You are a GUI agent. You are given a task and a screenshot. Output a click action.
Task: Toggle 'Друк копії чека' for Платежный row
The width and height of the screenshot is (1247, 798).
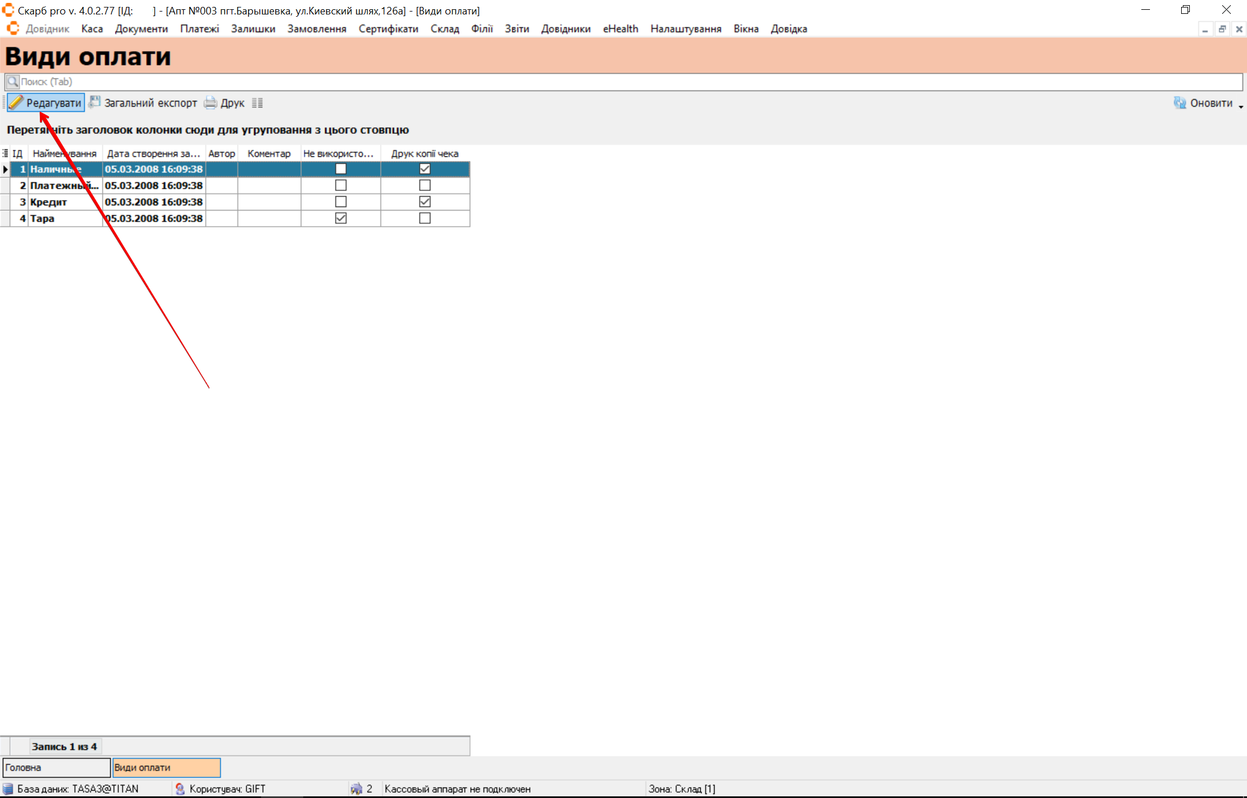tap(425, 185)
